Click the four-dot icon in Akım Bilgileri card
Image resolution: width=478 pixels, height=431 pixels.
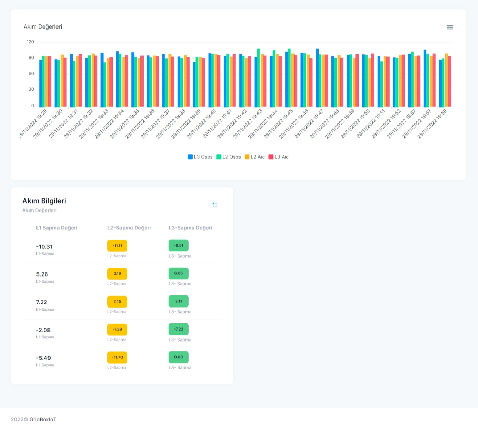215,205
